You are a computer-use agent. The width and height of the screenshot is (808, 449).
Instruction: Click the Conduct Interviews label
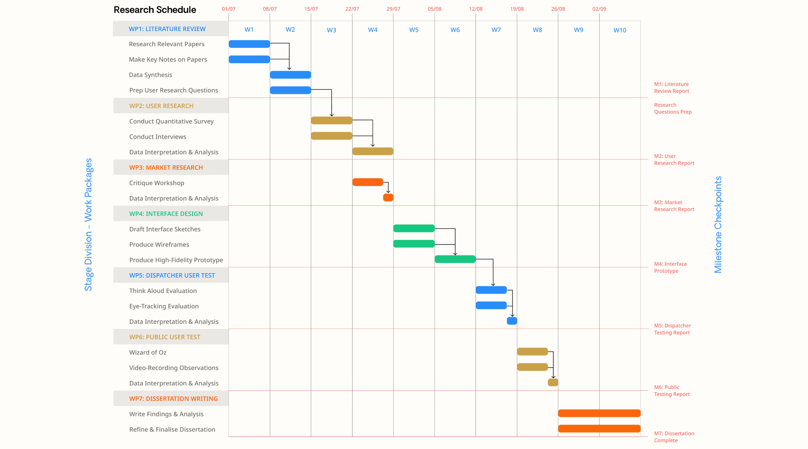[158, 137]
